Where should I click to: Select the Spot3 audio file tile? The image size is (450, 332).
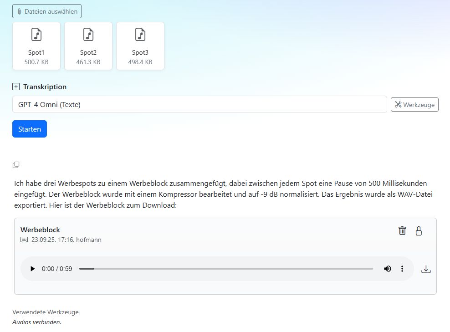click(x=140, y=46)
